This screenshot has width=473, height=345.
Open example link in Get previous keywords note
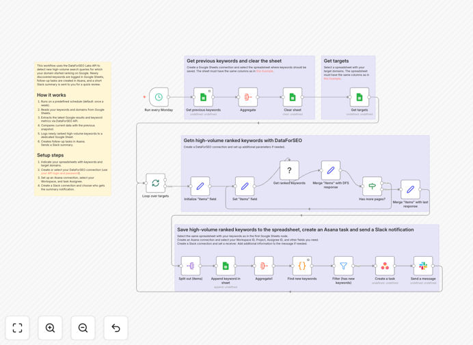265,71
